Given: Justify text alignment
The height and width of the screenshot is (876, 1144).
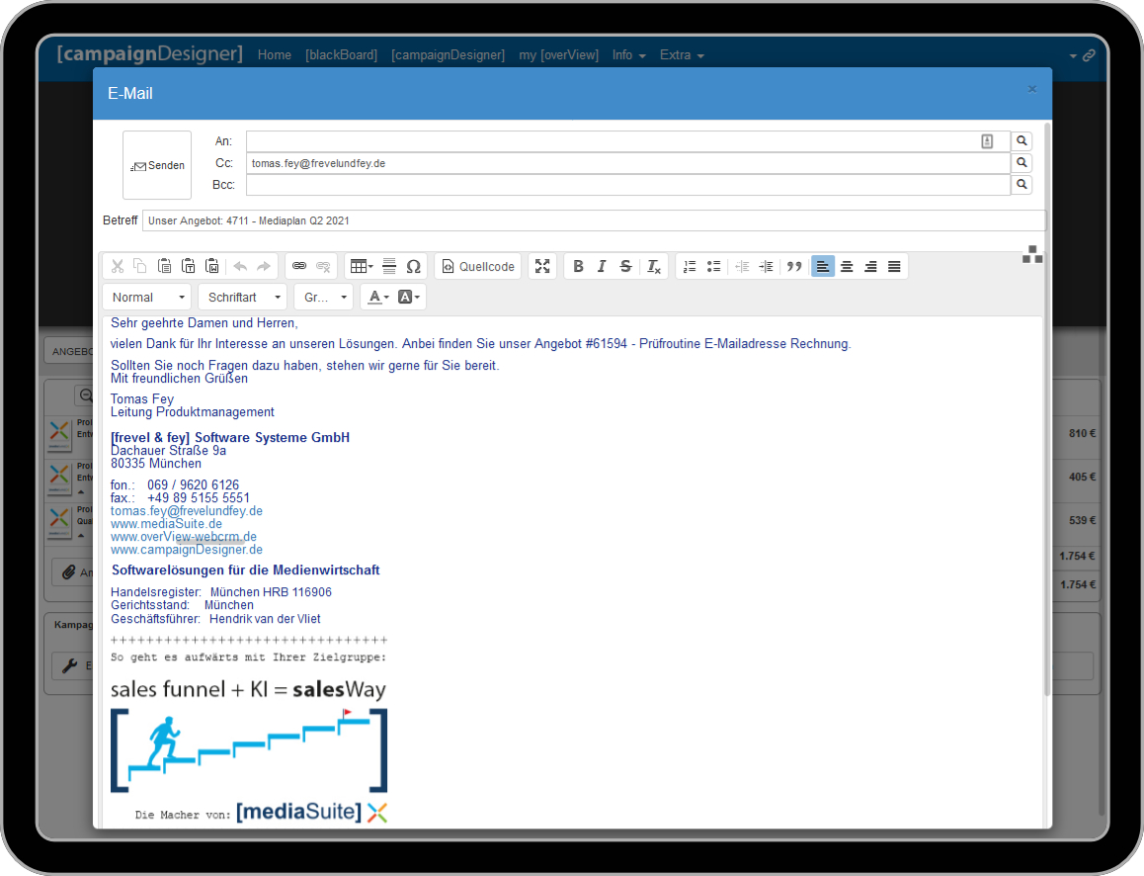Looking at the screenshot, I should [894, 266].
